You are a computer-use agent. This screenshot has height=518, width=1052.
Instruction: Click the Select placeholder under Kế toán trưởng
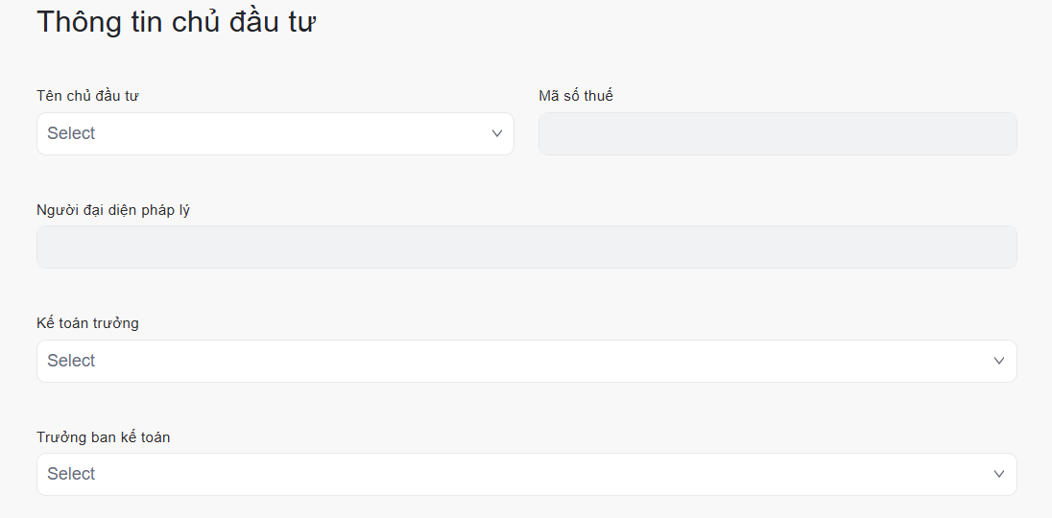[x=71, y=361]
